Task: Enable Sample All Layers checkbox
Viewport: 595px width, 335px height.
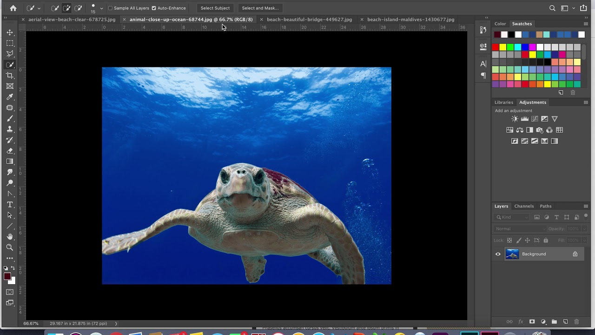Action: [110, 8]
